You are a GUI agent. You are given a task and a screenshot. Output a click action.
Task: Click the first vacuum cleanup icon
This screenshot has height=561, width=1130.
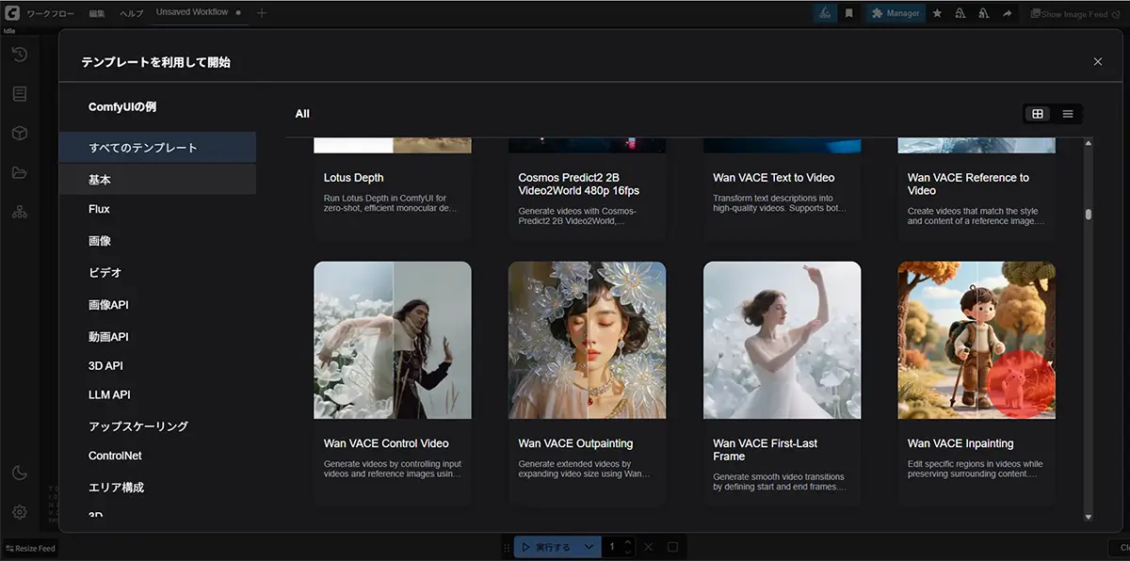coord(960,13)
